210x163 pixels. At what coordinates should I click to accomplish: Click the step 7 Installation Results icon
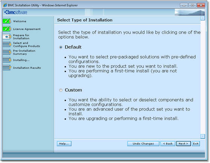tap(7, 68)
